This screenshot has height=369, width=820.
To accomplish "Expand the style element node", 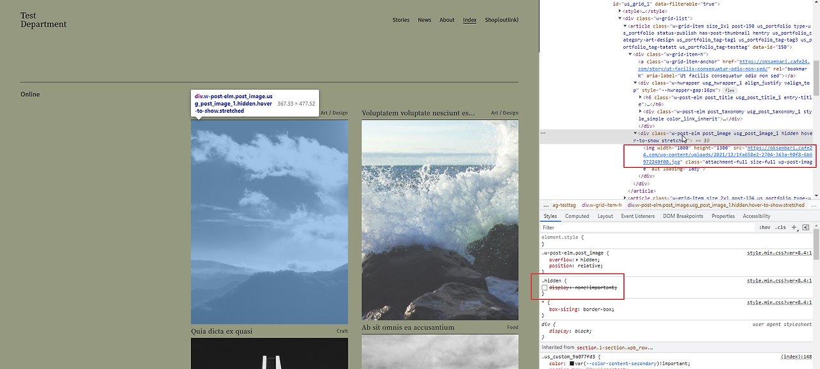I will tap(620, 11).
